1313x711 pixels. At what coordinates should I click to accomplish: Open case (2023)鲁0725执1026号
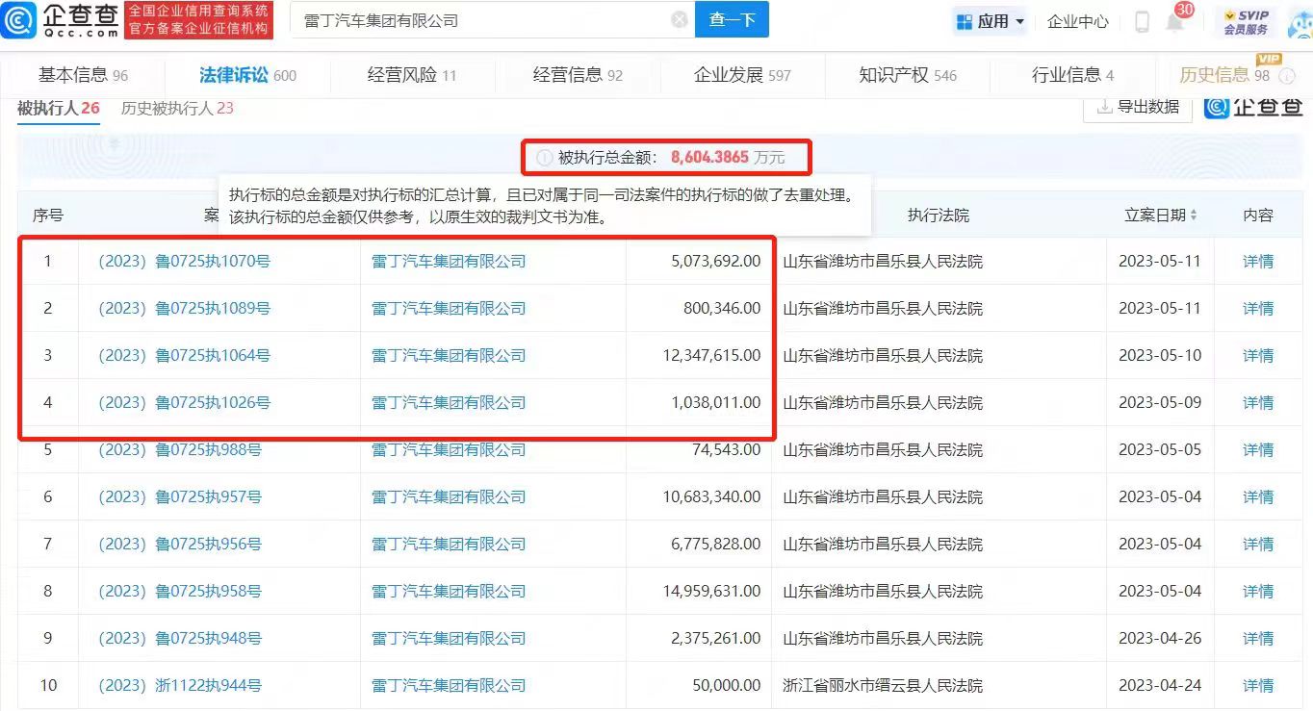[x=184, y=402]
